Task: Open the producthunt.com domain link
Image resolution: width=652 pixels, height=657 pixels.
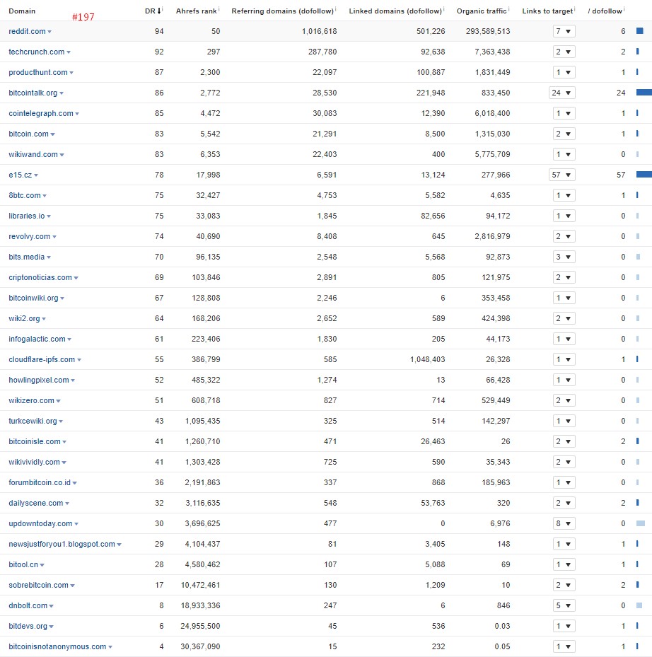Action: (37, 72)
